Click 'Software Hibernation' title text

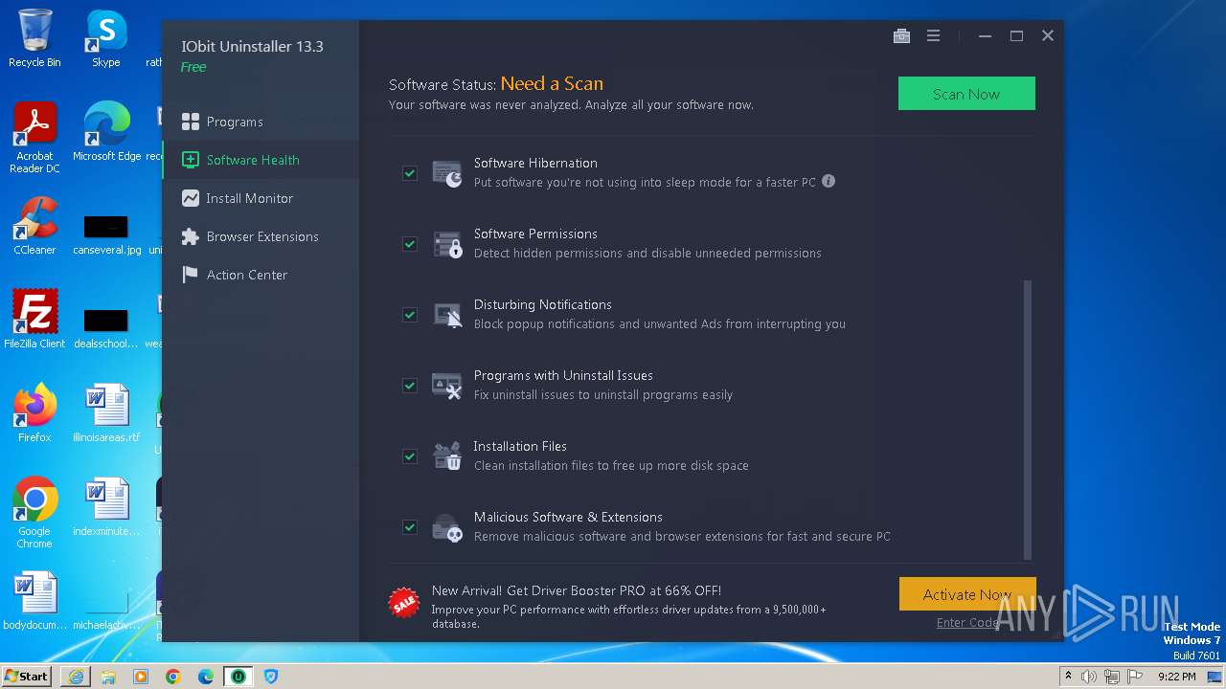pyautogui.click(x=535, y=163)
